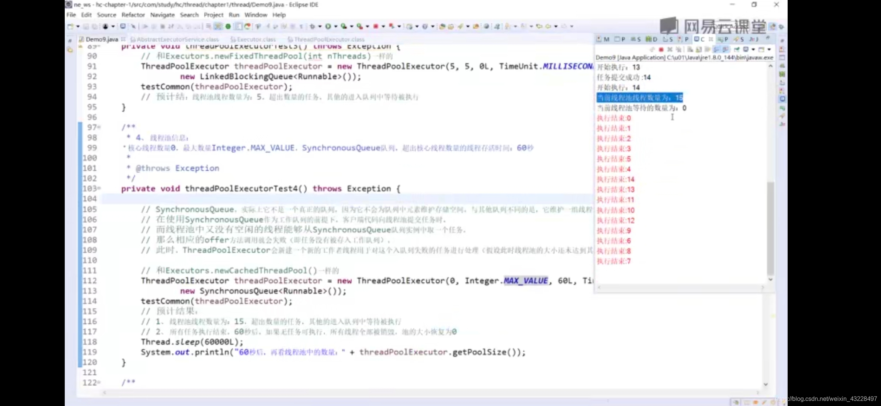Click console output line '执行结束:7'
This screenshot has height=406, width=881.
[614, 261]
